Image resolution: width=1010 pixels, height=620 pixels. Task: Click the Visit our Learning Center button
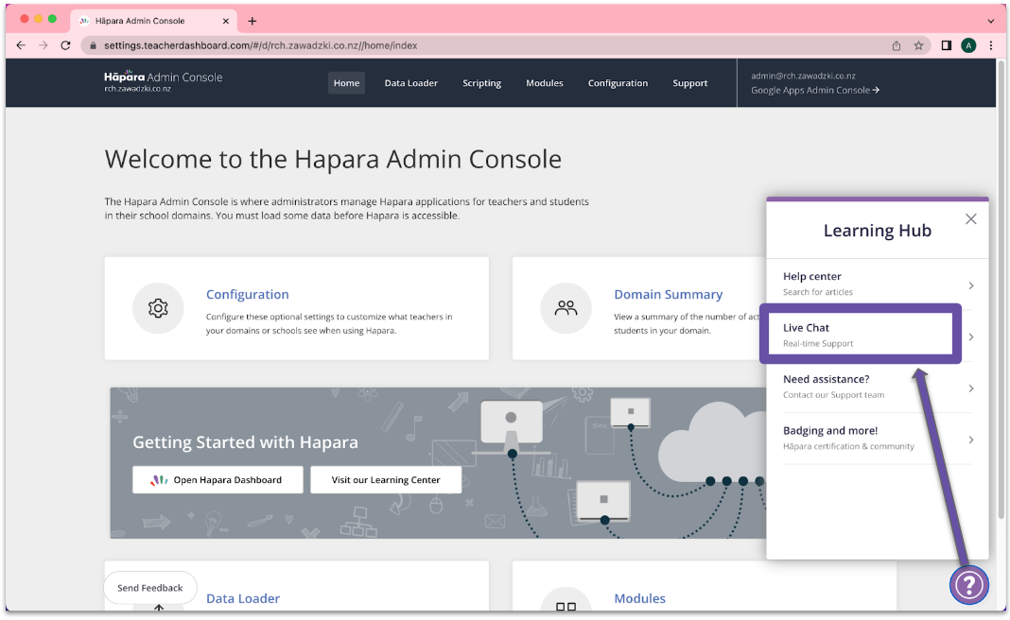click(x=386, y=480)
